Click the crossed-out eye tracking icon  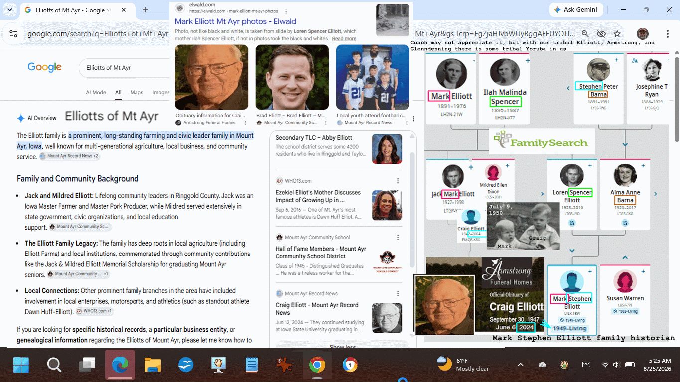[601, 34]
